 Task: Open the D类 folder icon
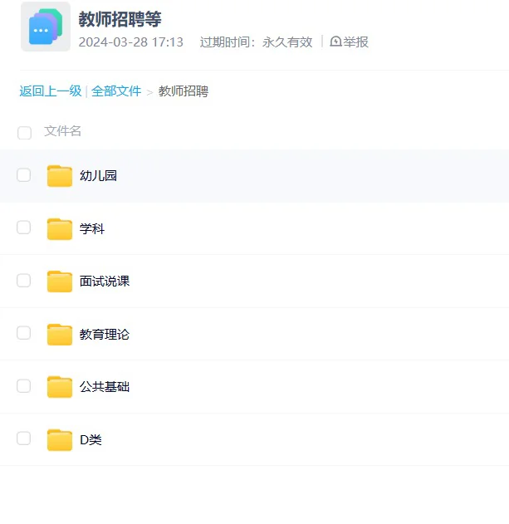click(60, 439)
